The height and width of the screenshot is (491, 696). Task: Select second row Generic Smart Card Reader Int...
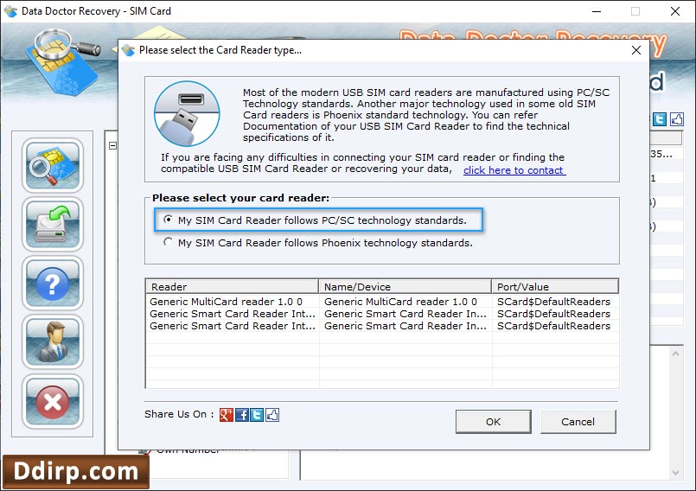click(382, 314)
